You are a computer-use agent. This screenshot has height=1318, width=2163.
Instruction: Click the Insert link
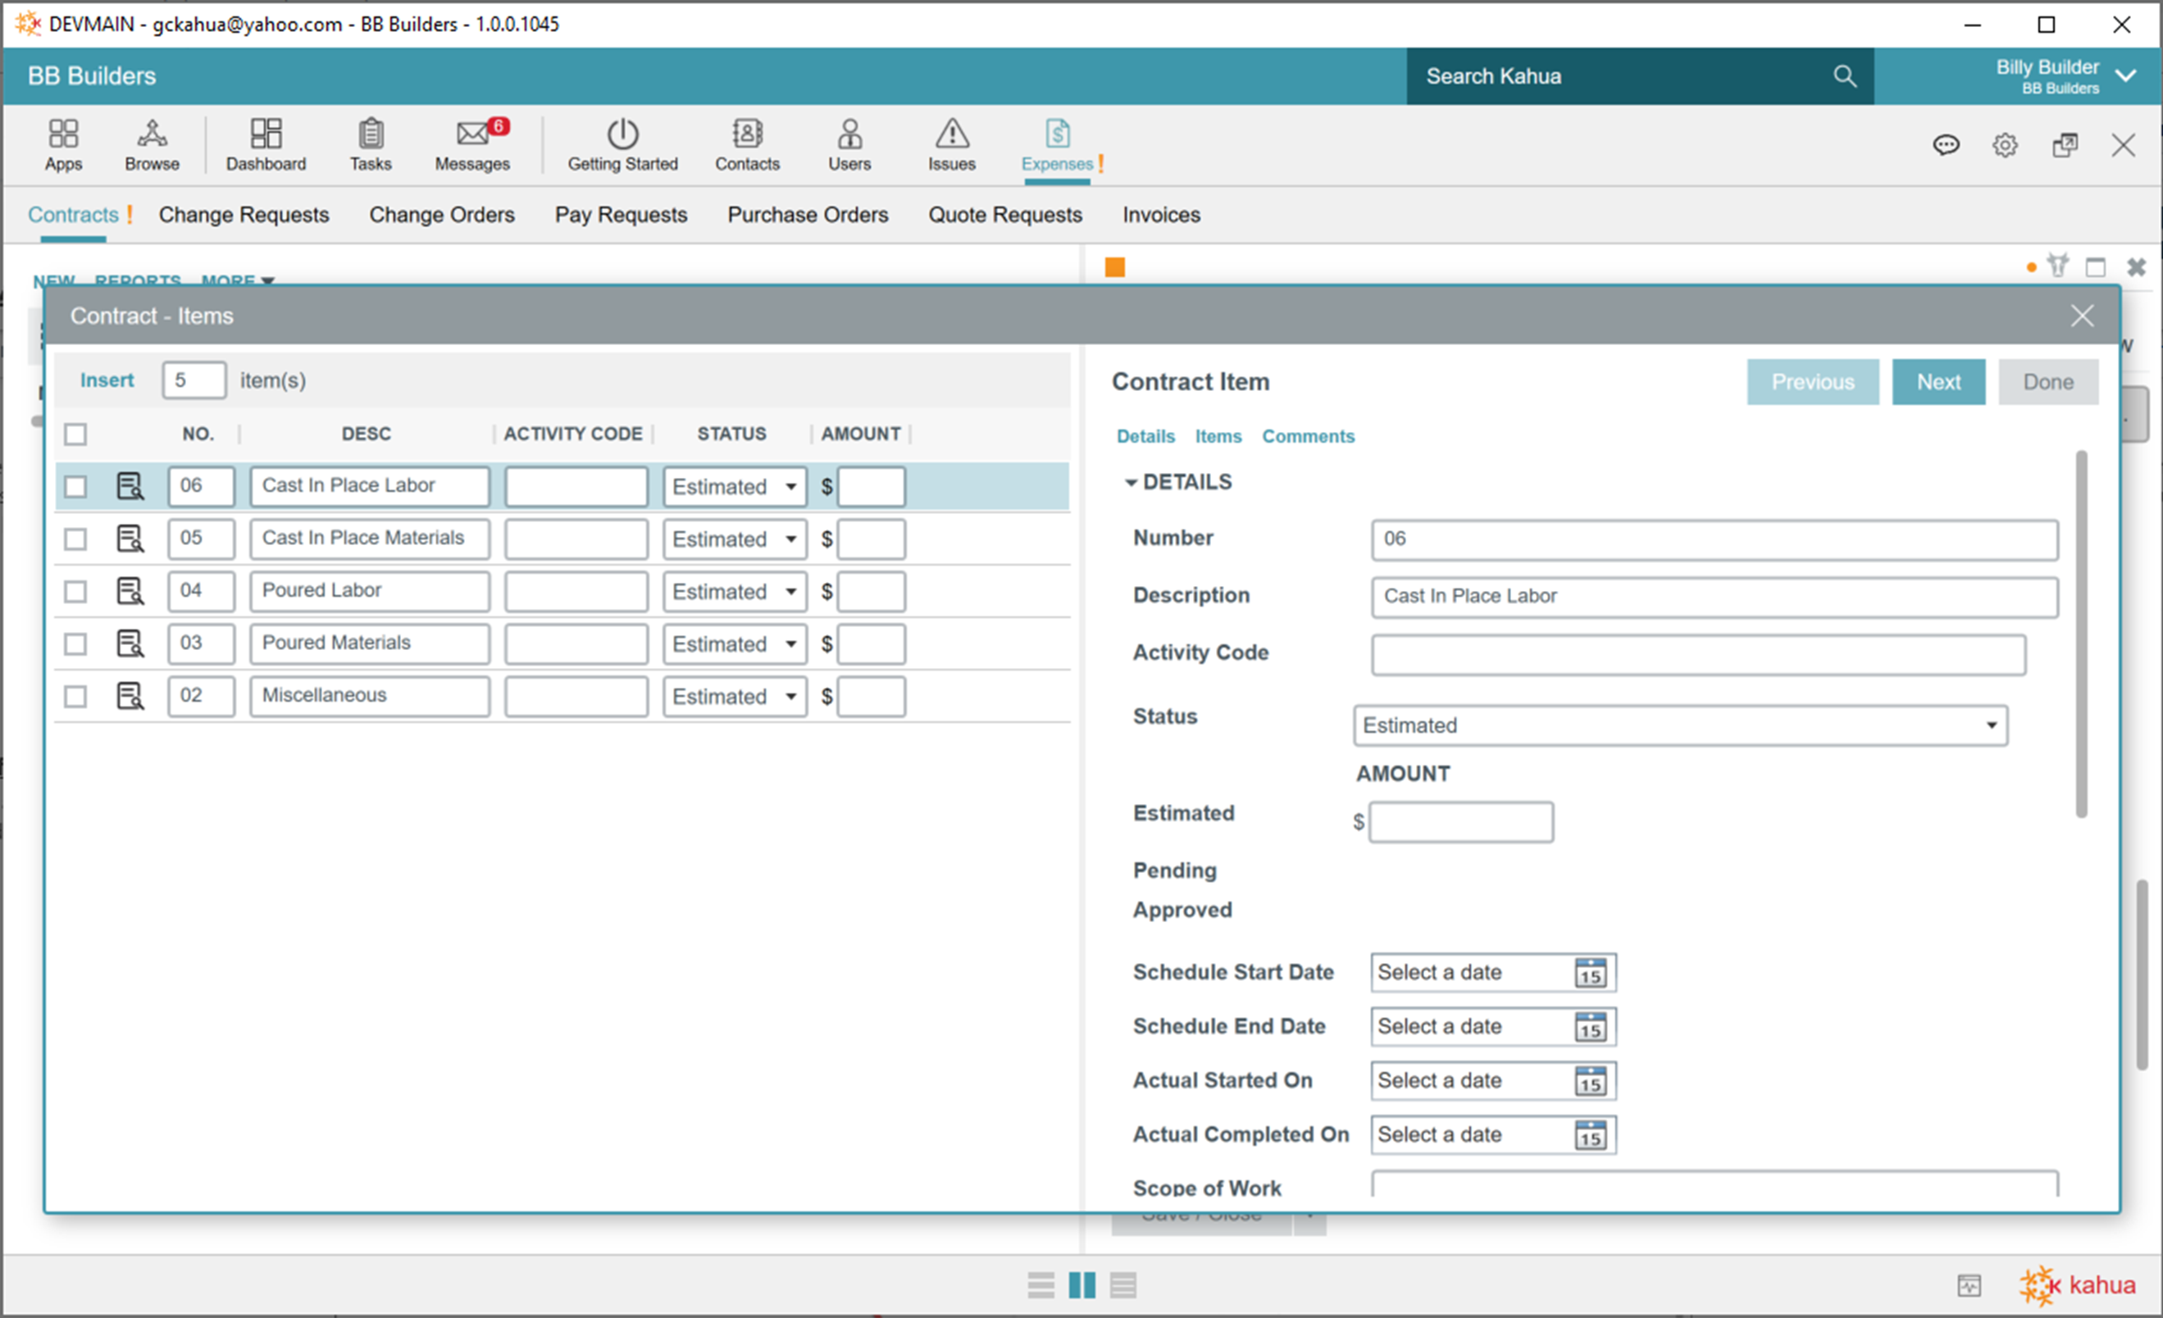pyautogui.click(x=107, y=380)
